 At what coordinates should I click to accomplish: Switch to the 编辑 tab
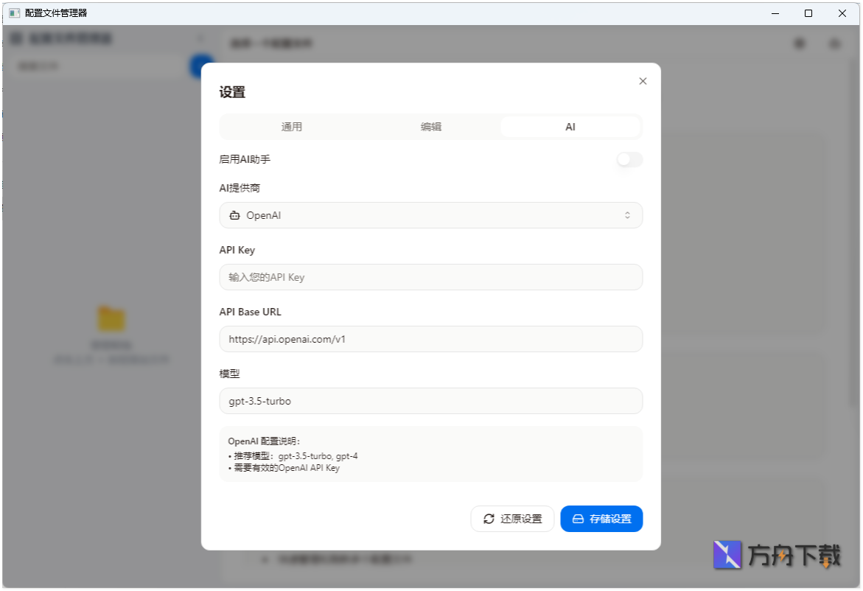click(431, 126)
